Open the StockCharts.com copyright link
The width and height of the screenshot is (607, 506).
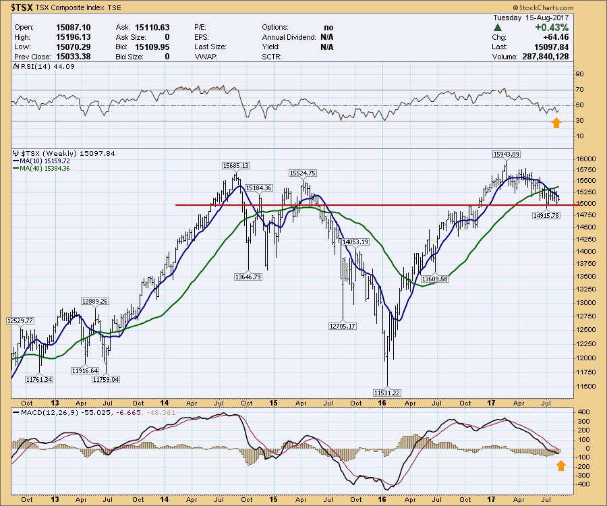pos(543,7)
